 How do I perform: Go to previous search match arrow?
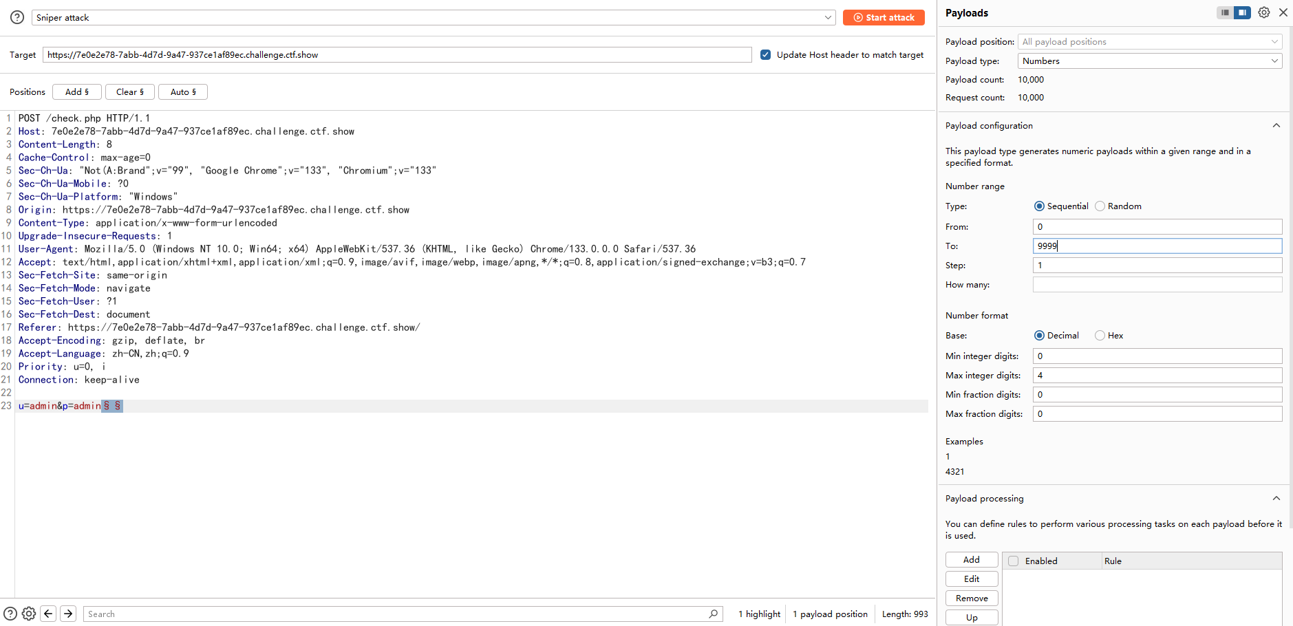tap(48, 614)
